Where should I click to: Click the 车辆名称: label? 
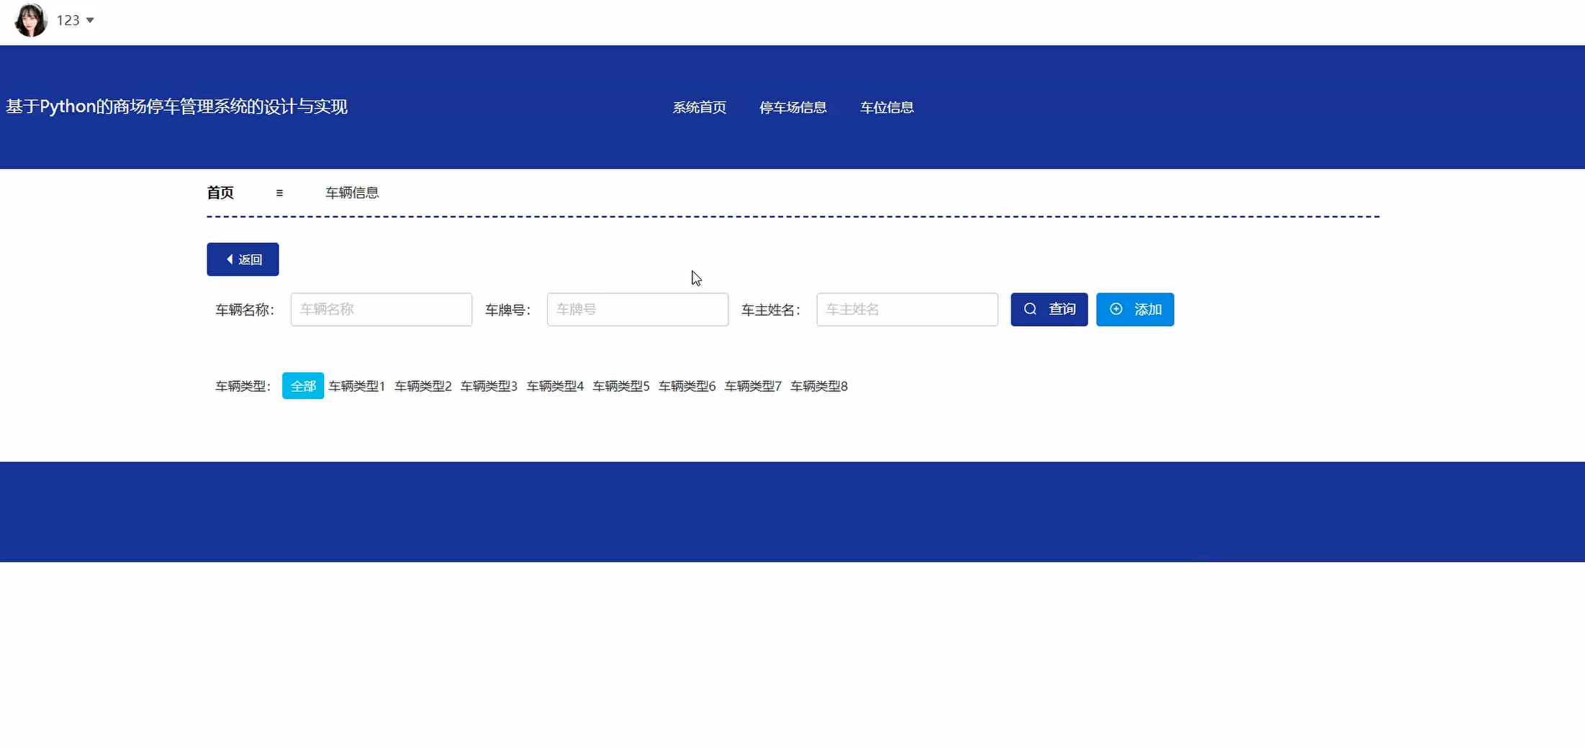pyautogui.click(x=245, y=310)
